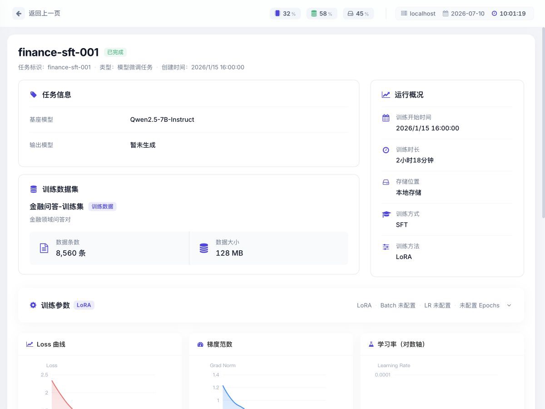Image resolution: width=545 pixels, height=409 pixels.
Task: Click the Qwen2.5-7B-Instruct base model value
Action: (162, 120)
